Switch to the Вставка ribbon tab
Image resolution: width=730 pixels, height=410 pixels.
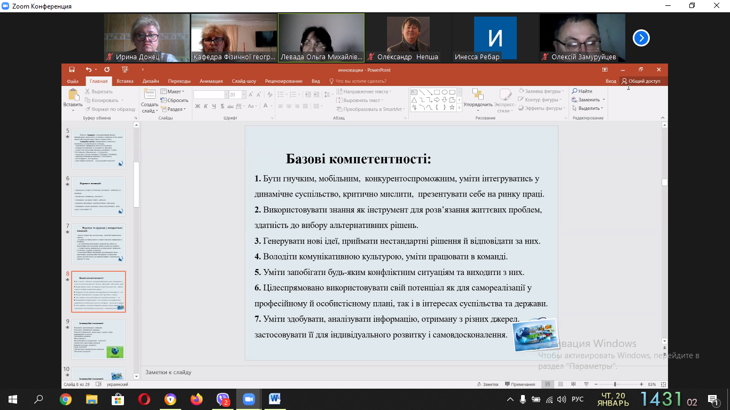[x=125, y=81]
